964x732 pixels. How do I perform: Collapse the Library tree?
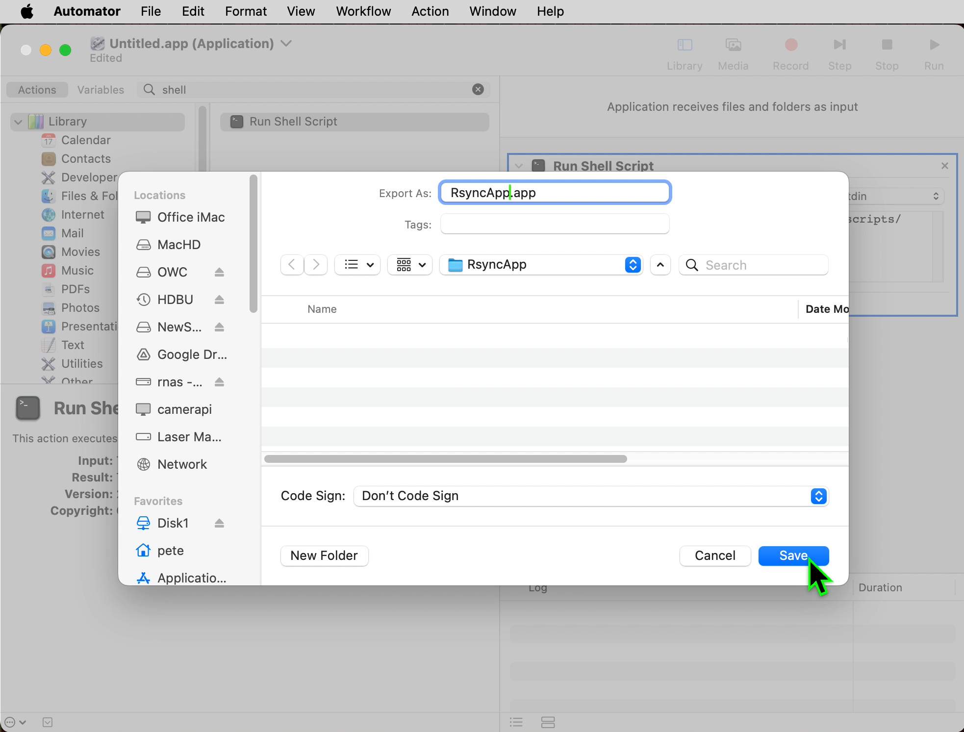pos(18,122)
